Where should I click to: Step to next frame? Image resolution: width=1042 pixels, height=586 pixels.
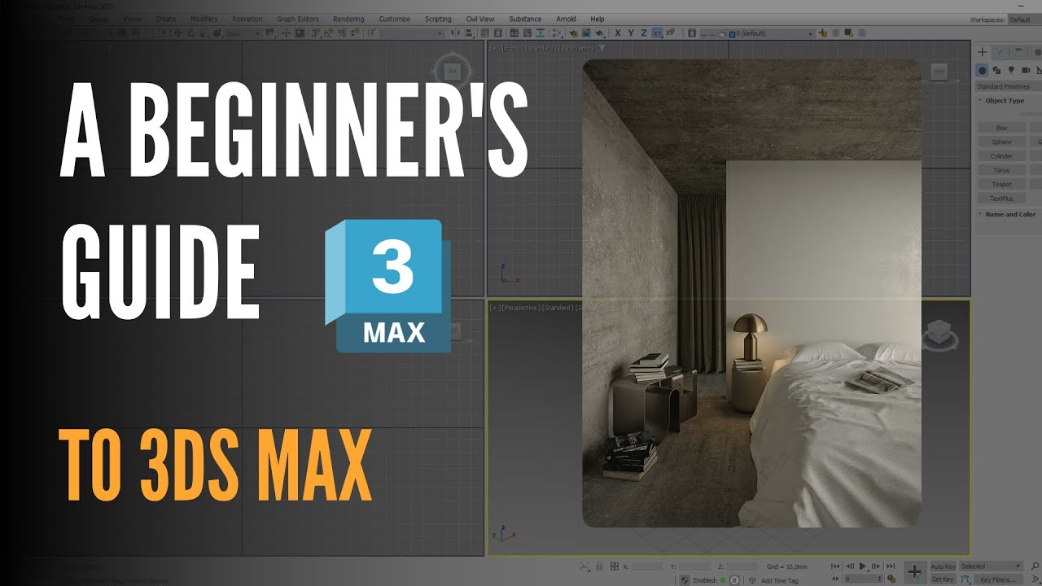pos(876,566)
